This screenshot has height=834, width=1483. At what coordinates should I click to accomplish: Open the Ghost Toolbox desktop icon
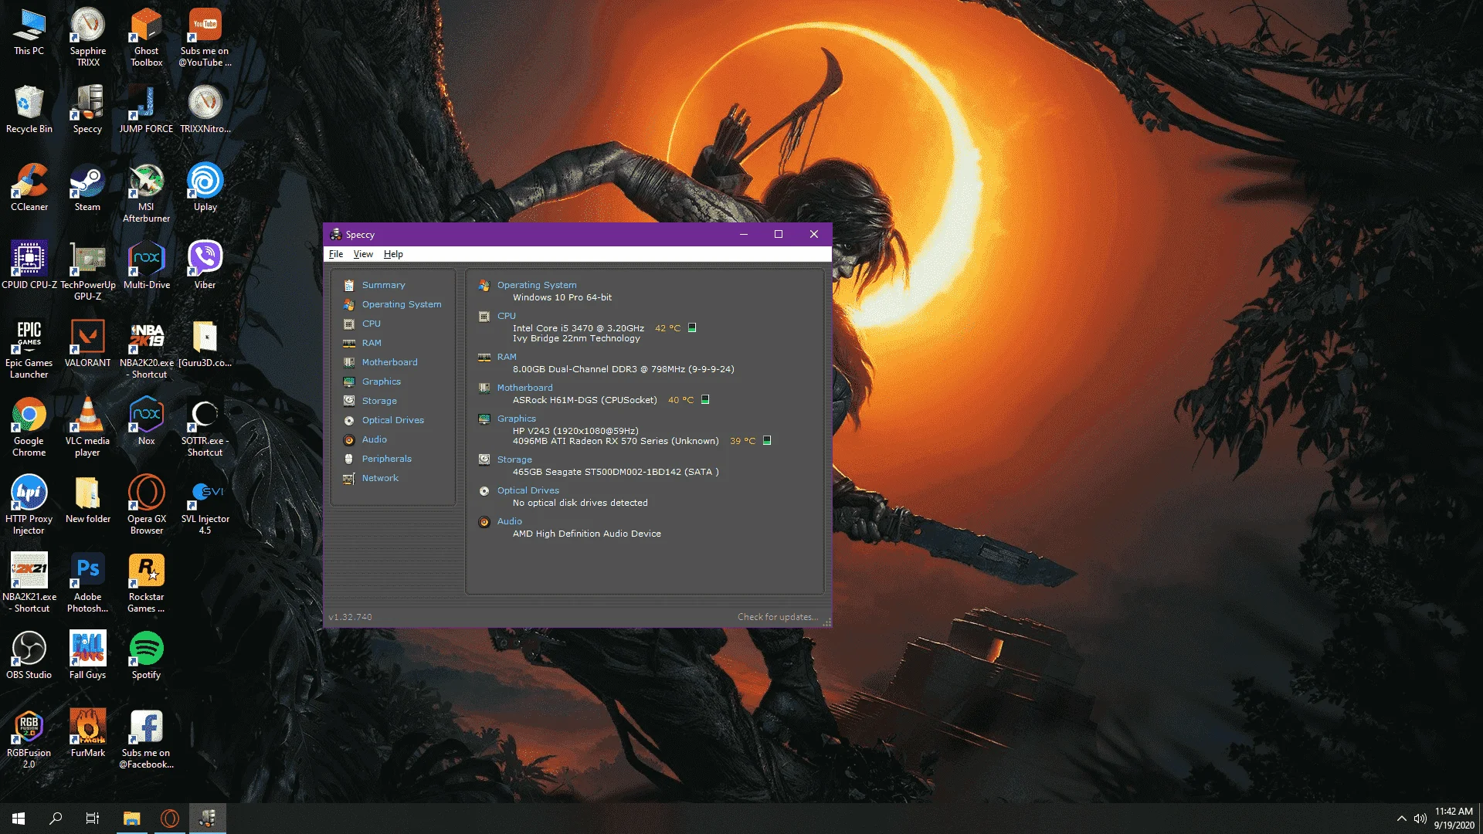146,37
